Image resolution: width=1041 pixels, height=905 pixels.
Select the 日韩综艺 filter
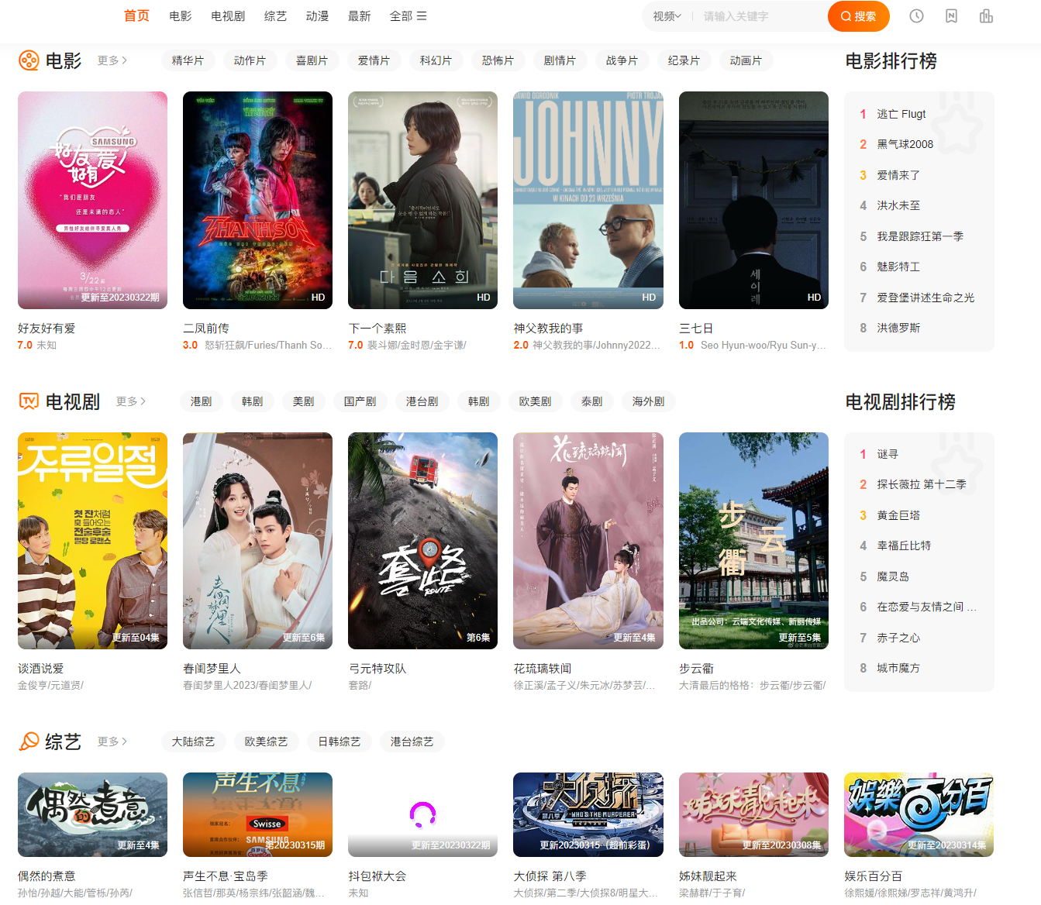tap(340, 742)
